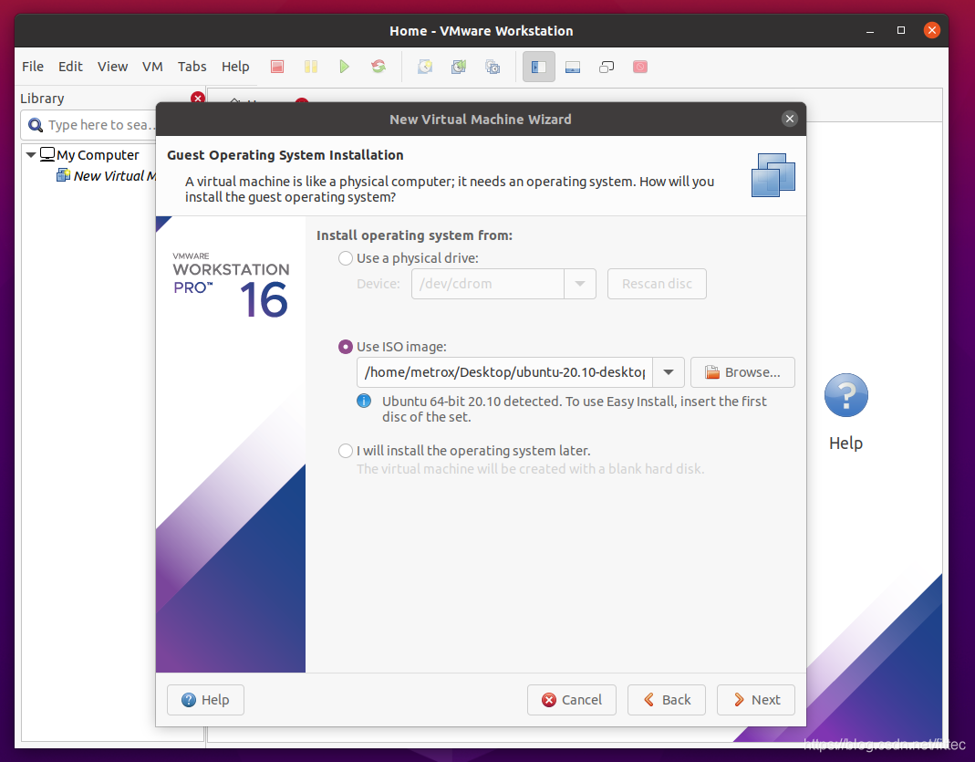The height and width of the screenshot is (762, 975).
Task: Open the Help menu in menu bar
Action: click(235, 67)
